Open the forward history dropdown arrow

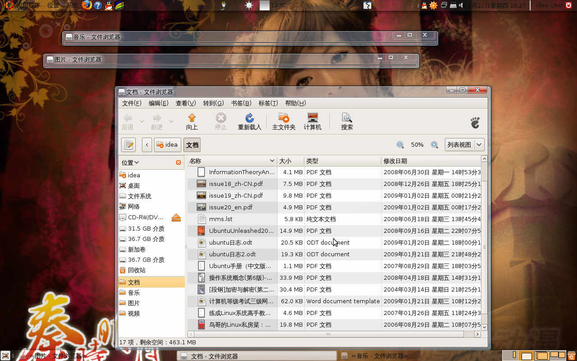click(171, 121)
